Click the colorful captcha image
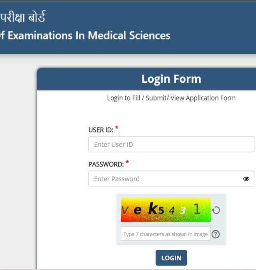Screen dimensions: 256x270 tap(166, 210)
